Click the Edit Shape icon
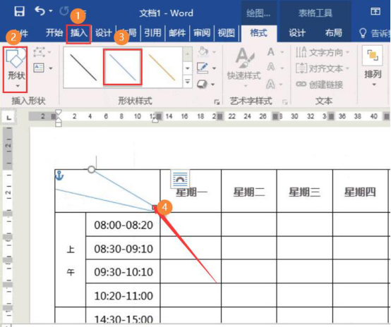391x327 pixels. pos(39,52)
